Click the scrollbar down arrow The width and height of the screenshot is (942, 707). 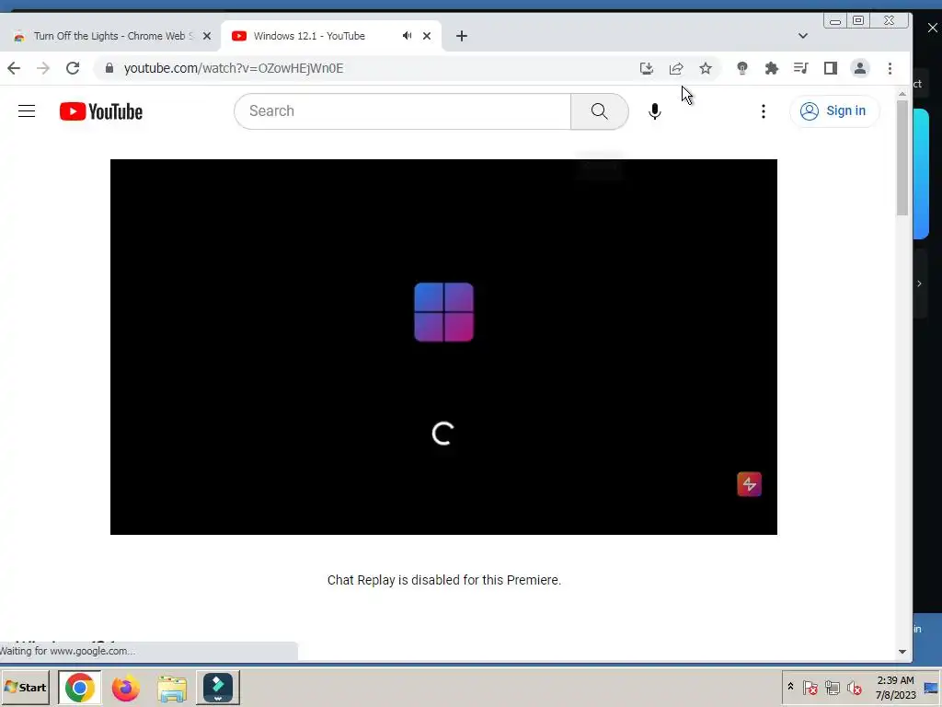(x=902, y=652)
